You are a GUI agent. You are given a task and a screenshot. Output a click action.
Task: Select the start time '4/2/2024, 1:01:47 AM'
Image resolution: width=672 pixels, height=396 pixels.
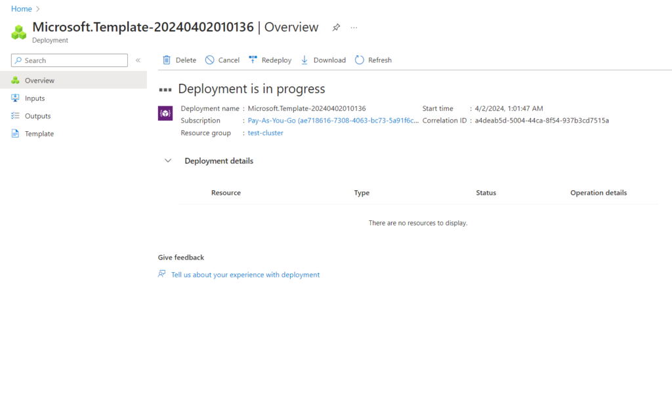click(x=509, y=108)
